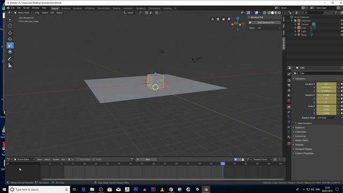Open the Nearest Frame snap dropdown
The image size is (343, 193).
click(x=262, y=160)
